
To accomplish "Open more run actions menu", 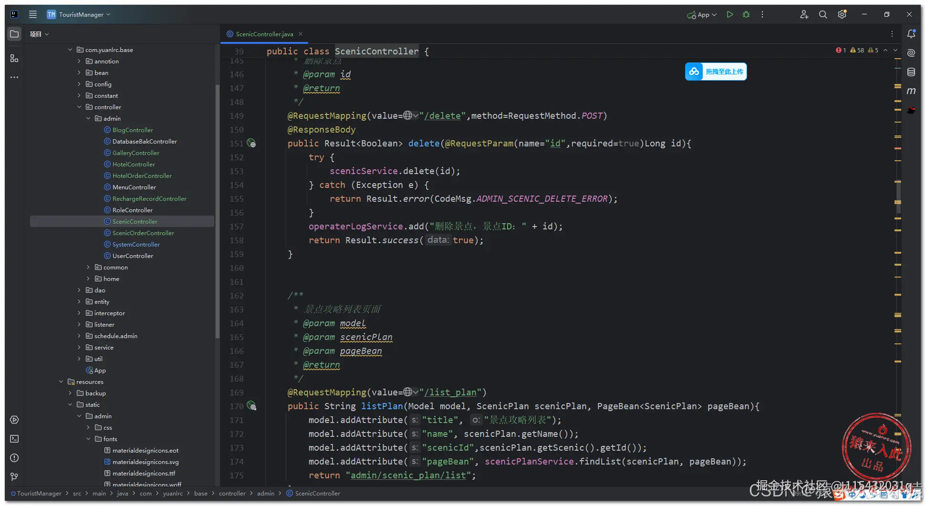I will [762, 14].
